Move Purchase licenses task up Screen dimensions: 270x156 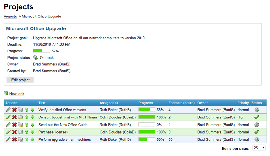pyautogui.click(x=27, y=132)
